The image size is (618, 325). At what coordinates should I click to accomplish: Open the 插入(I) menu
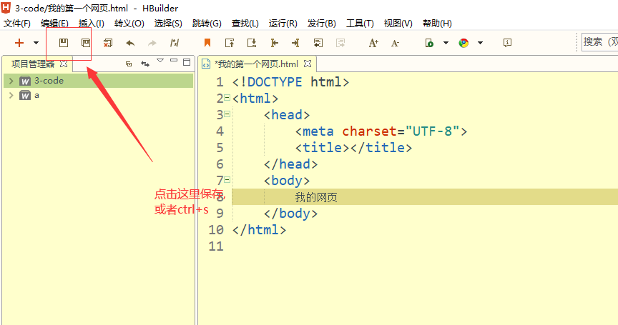(x=91, y=24)
